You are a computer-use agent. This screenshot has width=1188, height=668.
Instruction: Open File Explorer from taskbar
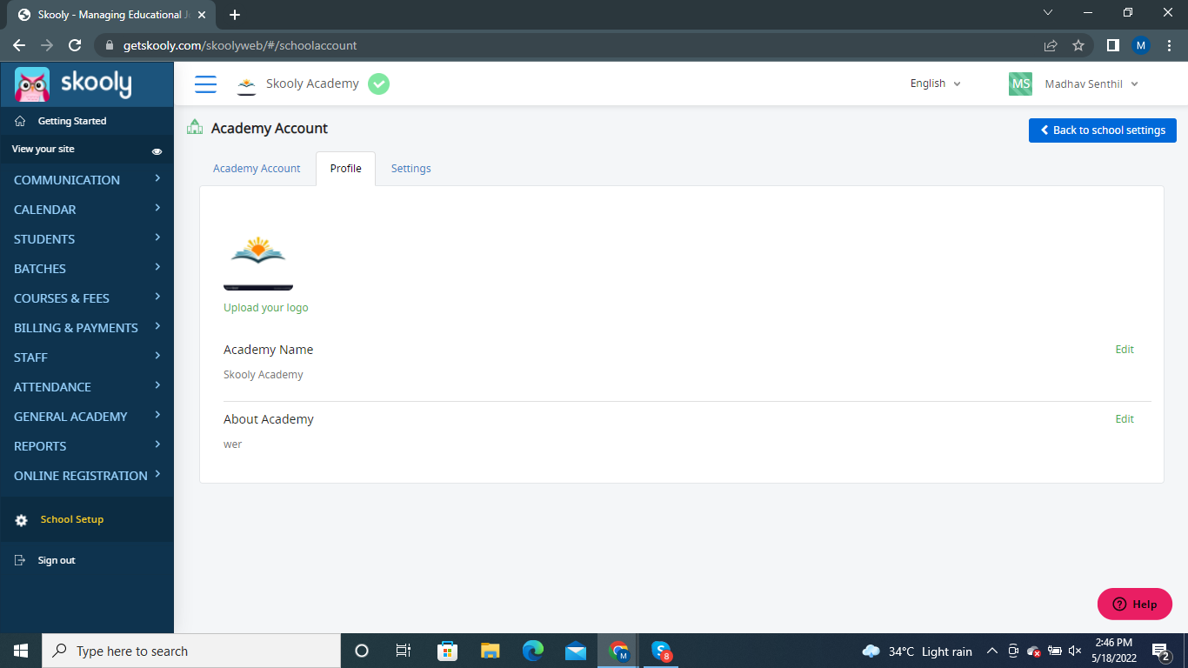tap(491, 651)
